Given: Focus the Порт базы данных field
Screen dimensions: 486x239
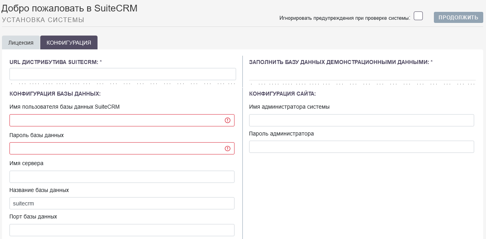Looking at the screenshot, I should point(122,230).
